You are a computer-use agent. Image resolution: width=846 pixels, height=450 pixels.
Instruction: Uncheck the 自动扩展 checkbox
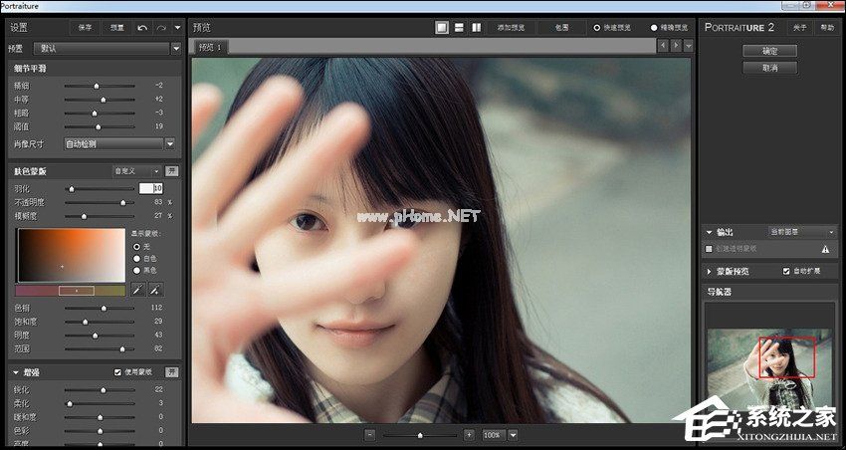click(x=787, y=271)
